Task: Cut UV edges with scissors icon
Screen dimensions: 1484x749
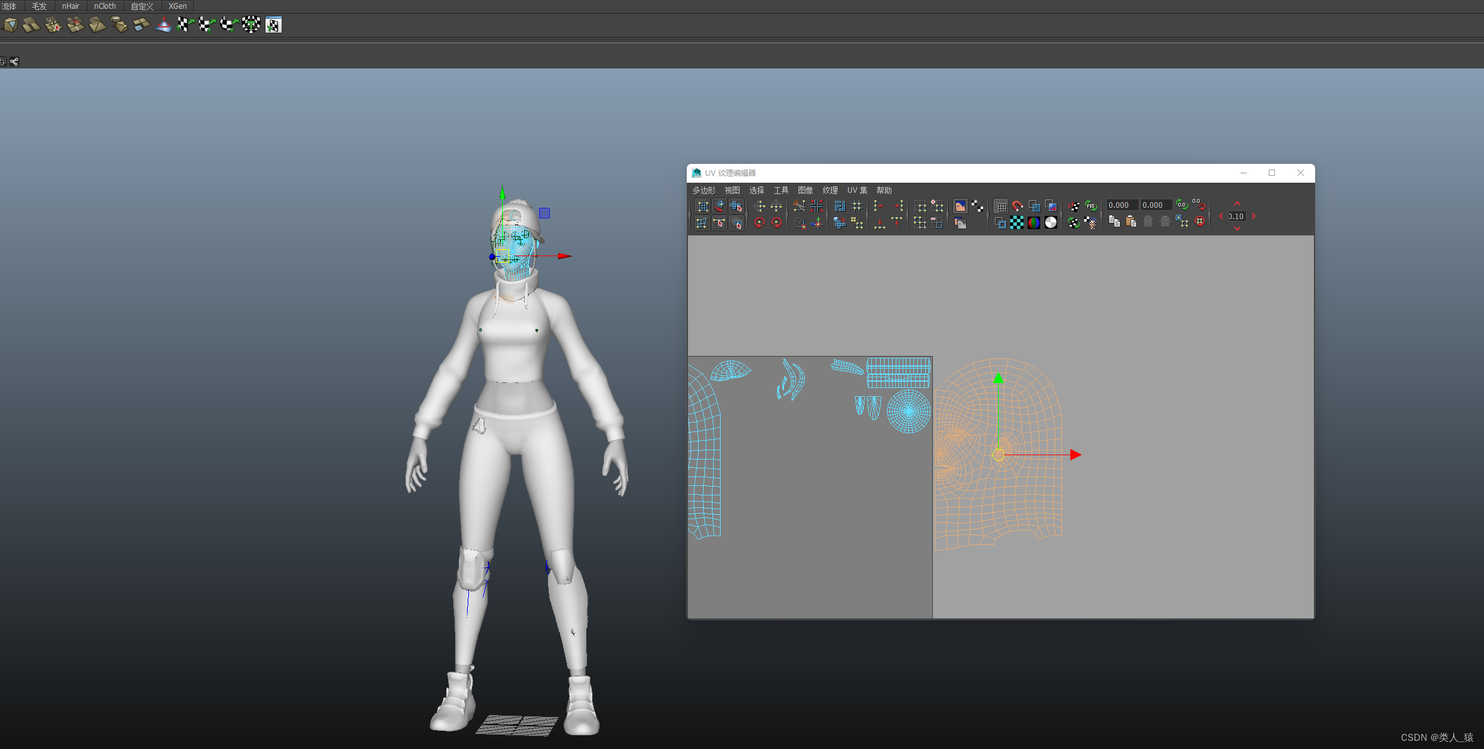Action: 799,206
